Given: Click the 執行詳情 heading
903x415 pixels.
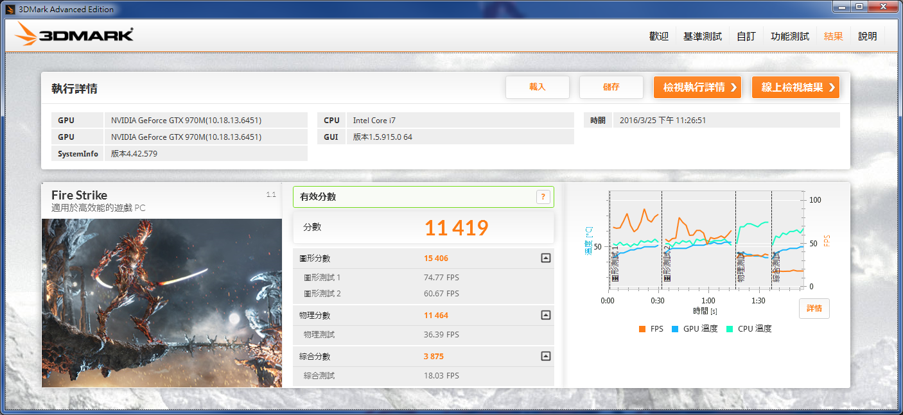Looking at the screenshot, I should (75, 89).
